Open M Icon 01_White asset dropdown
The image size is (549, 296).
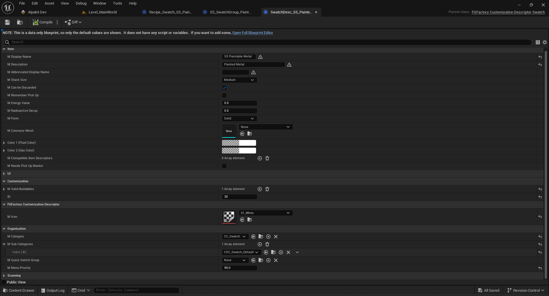pyautogui.click(x=266, y=213)
